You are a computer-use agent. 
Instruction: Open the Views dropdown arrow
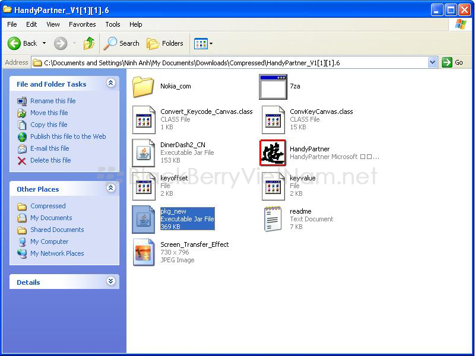point(211,43)
